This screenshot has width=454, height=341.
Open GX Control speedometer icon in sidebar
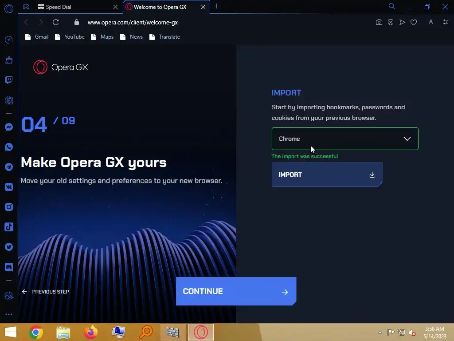click(x=9, y=40)
